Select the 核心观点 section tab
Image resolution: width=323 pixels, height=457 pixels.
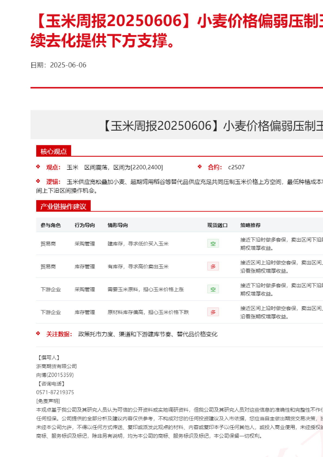point(54,151)
